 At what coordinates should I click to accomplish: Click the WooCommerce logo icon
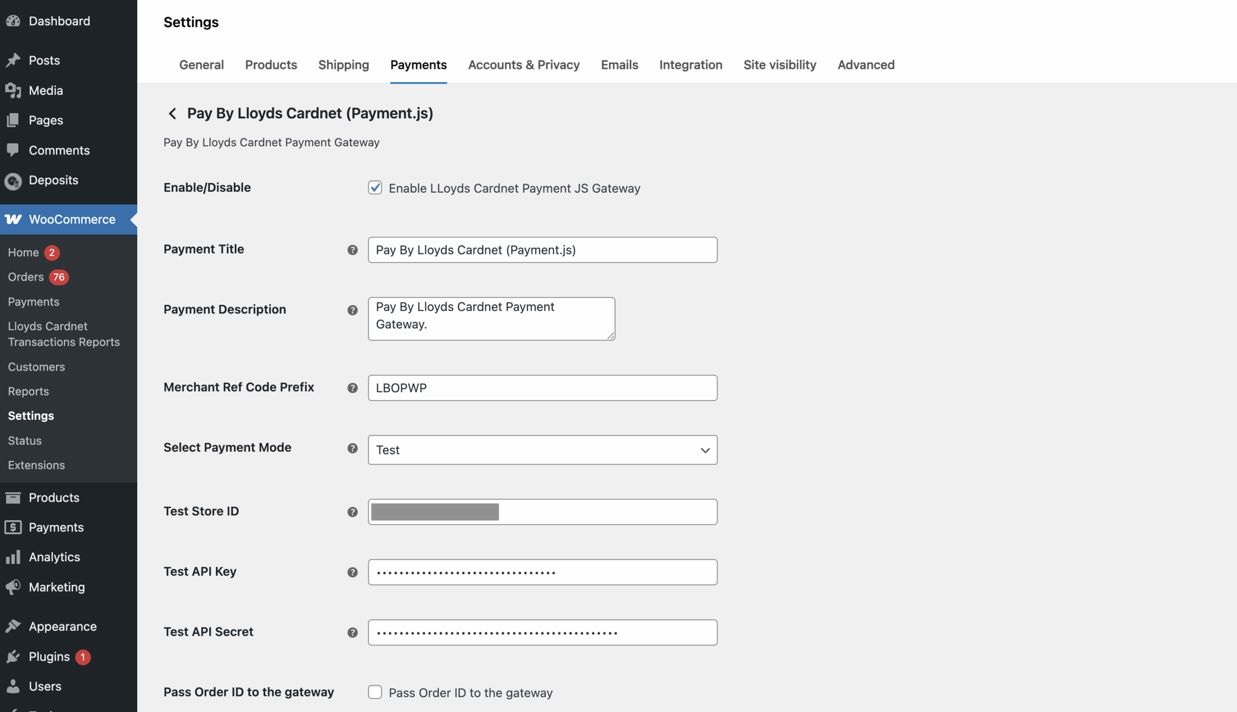[x=13, y=219]
